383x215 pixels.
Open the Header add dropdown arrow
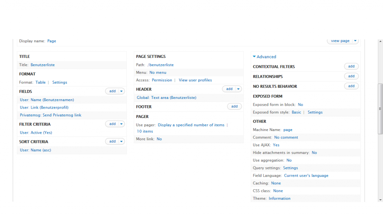pyautogui.click(x=238, y=89)
